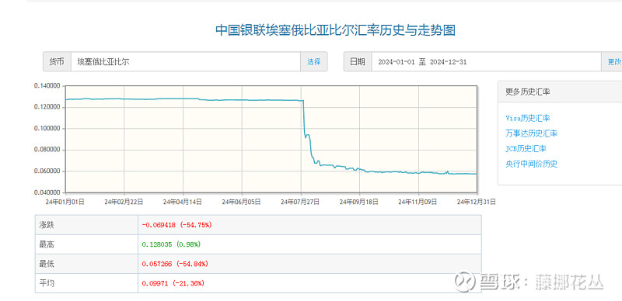Image resolution: width=622 pixels, height=301 pixels.
Task: Click the 埃塞俄比亚比尔 currency field
Action: pyautogui.click(x=186, y=62)
